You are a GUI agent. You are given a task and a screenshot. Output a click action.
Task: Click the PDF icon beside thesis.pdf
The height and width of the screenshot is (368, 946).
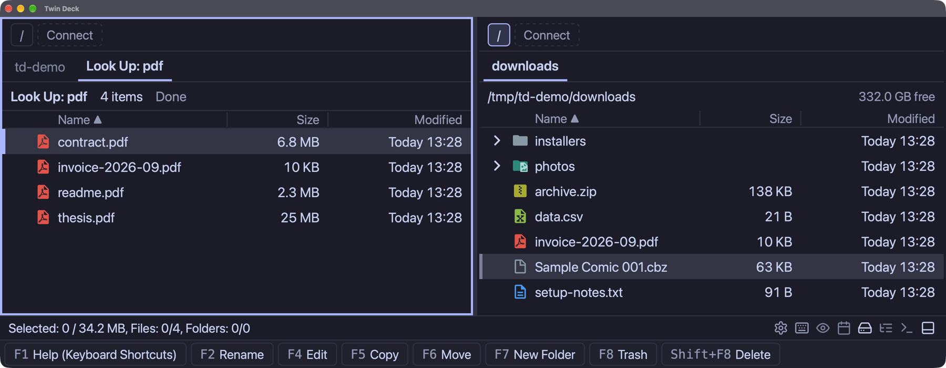[x=43, y=217]
